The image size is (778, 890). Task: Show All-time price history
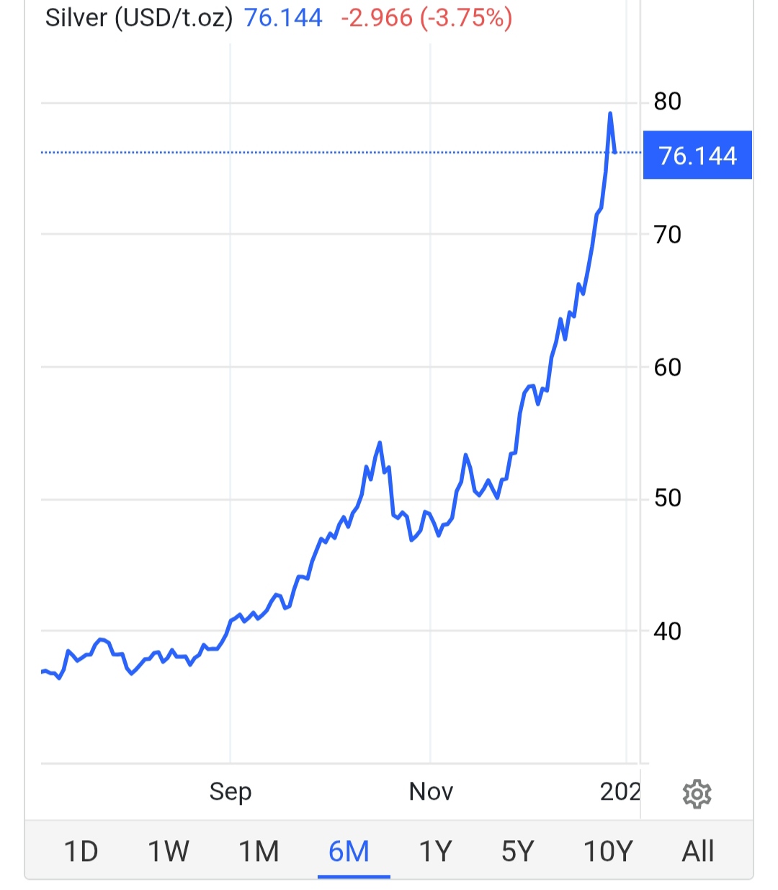[x=697, y=852]
